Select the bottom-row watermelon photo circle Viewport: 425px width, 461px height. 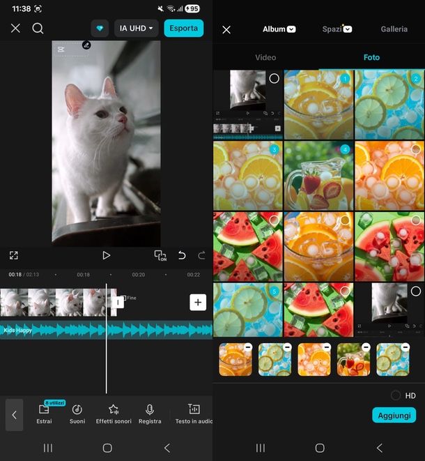[345, 292]
